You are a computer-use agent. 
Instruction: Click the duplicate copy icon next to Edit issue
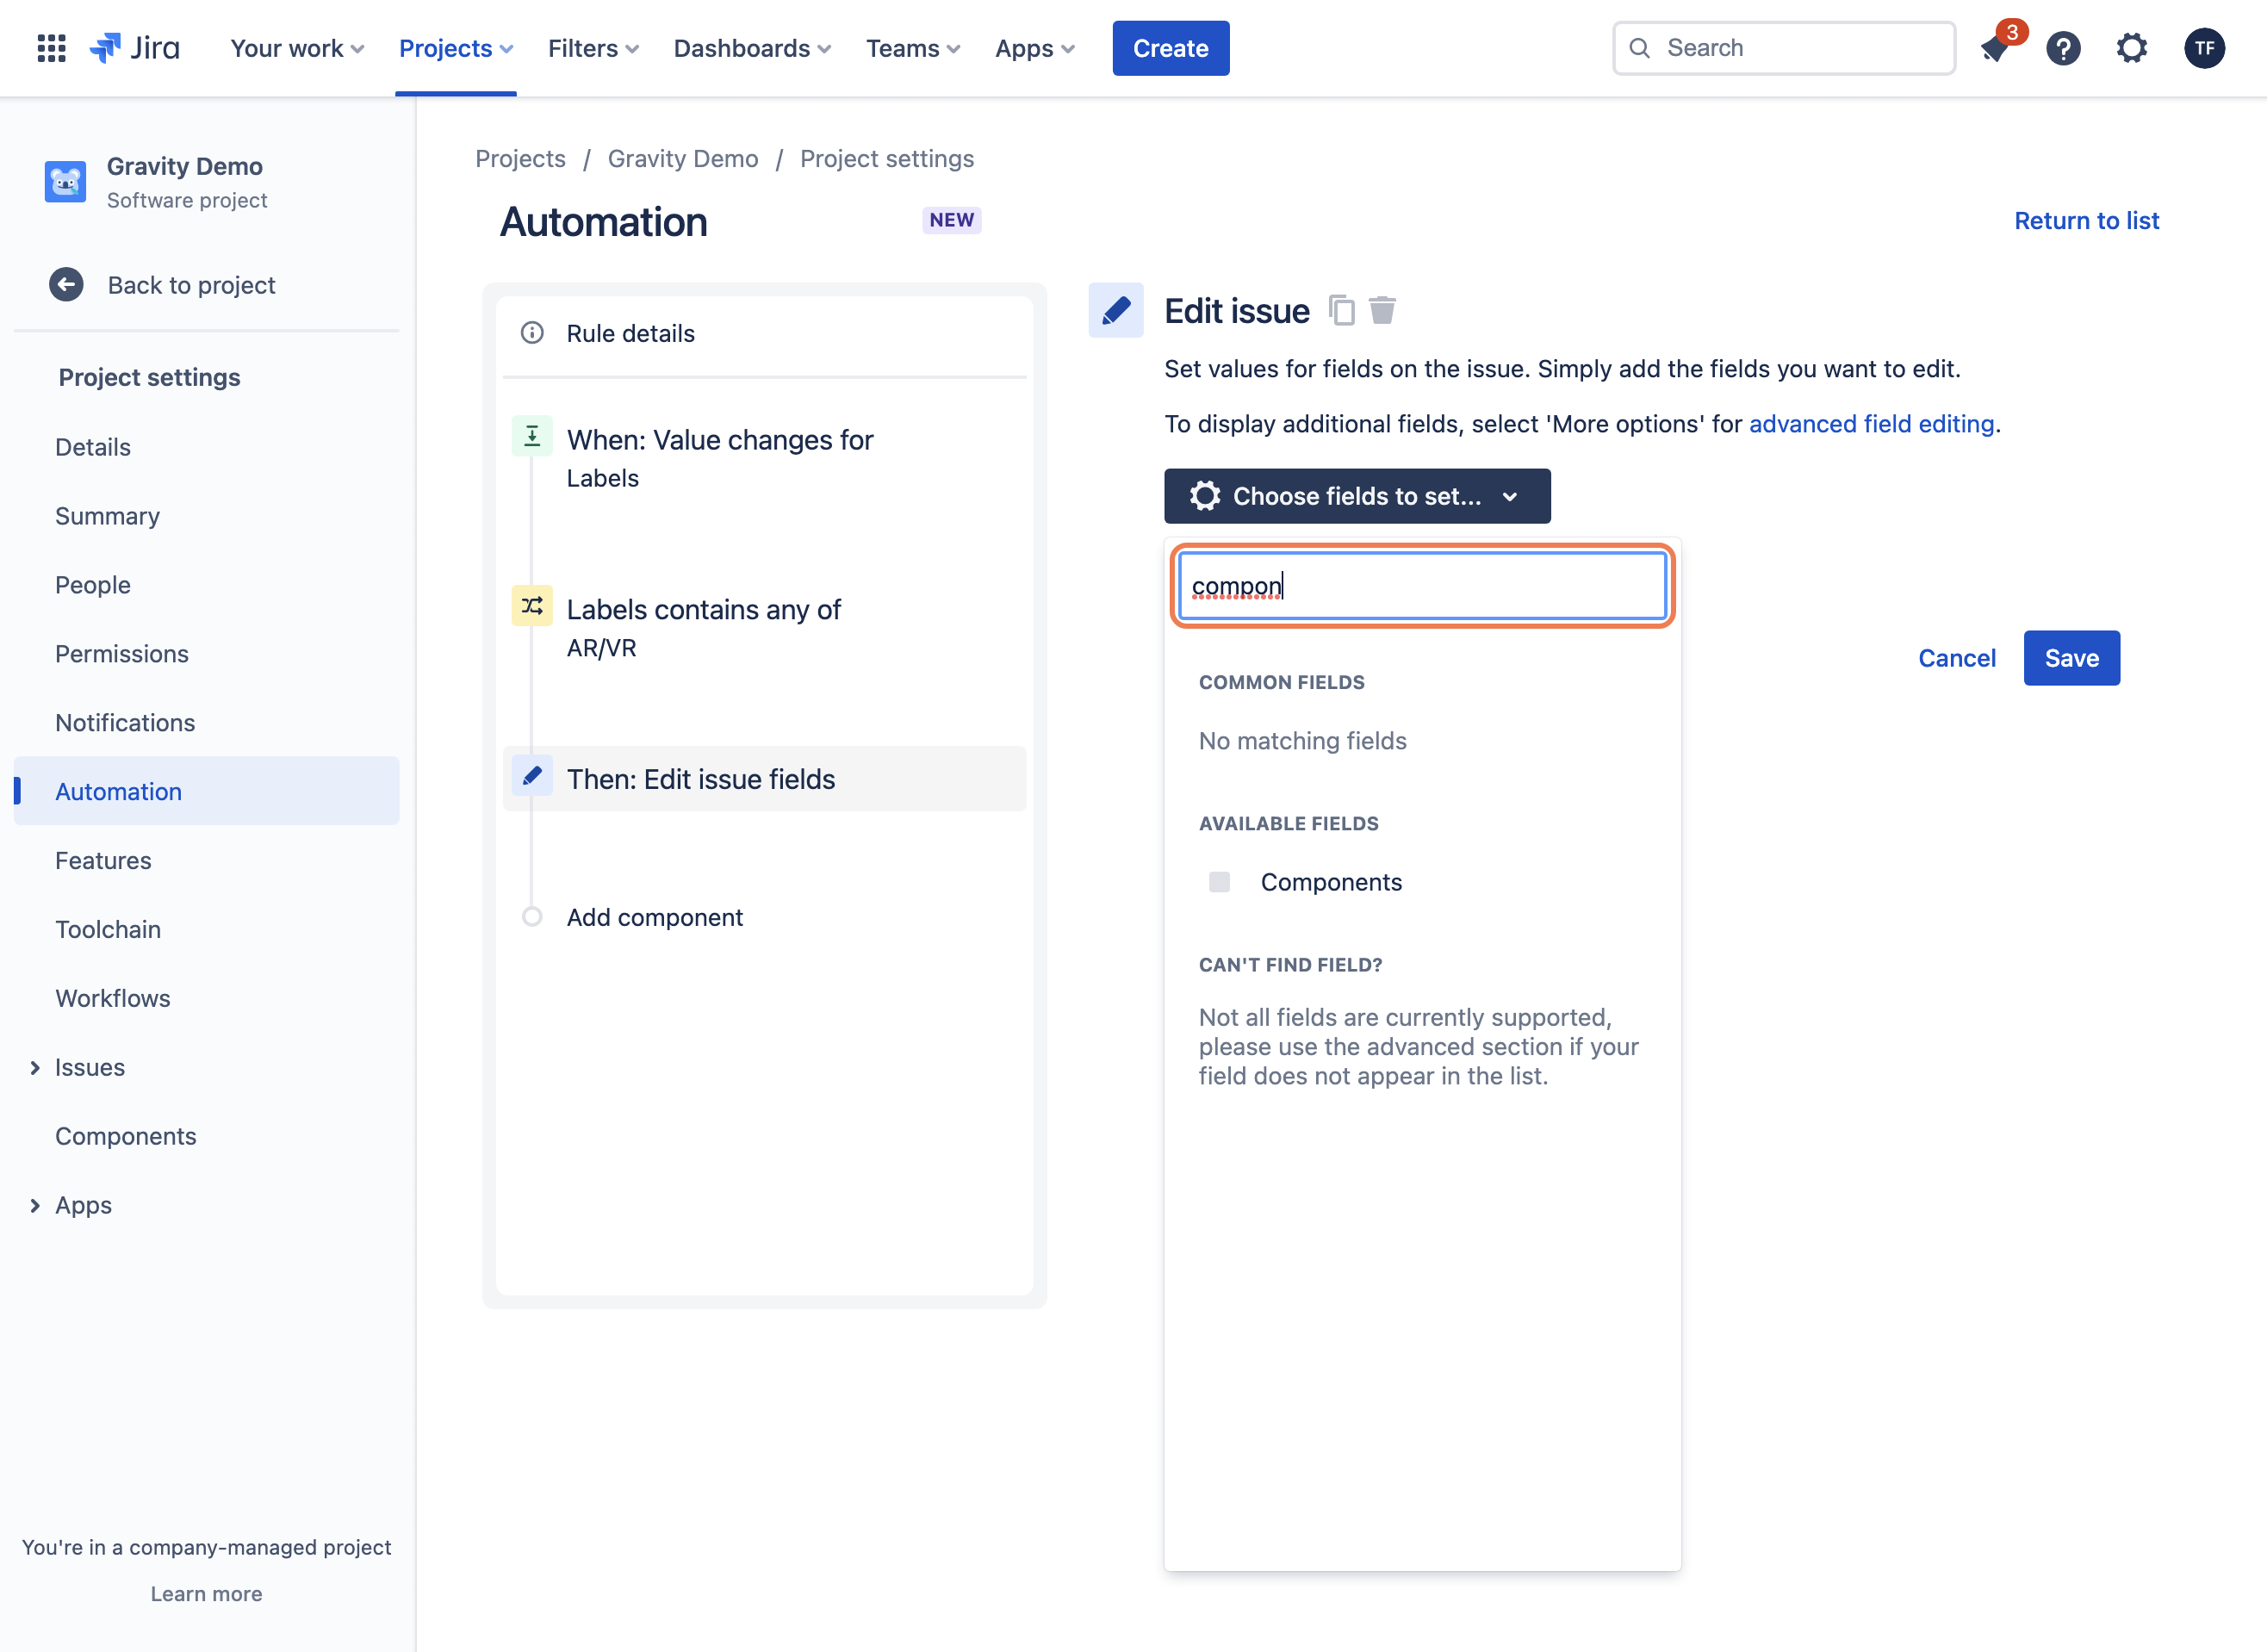1342,311
